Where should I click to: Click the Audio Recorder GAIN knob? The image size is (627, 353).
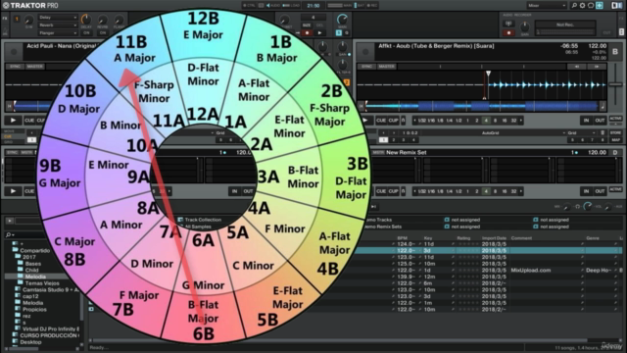pos(524,26)
